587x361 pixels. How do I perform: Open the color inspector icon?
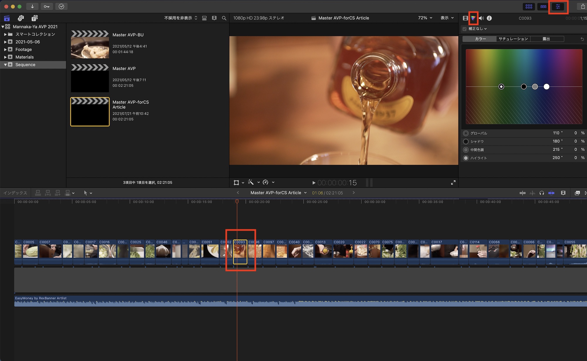click(x=473, y=18)
